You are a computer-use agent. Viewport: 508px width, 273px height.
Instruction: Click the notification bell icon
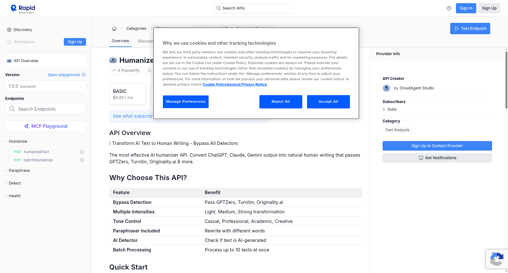421,158
